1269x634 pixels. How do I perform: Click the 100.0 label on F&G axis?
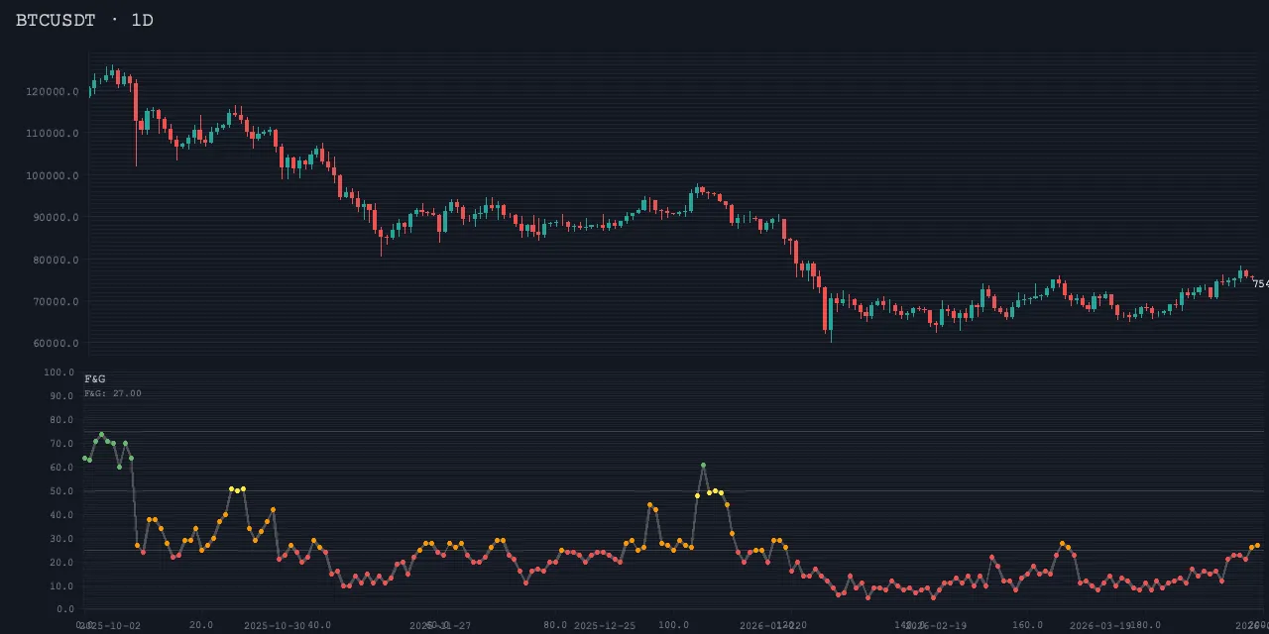pos(59,372)
